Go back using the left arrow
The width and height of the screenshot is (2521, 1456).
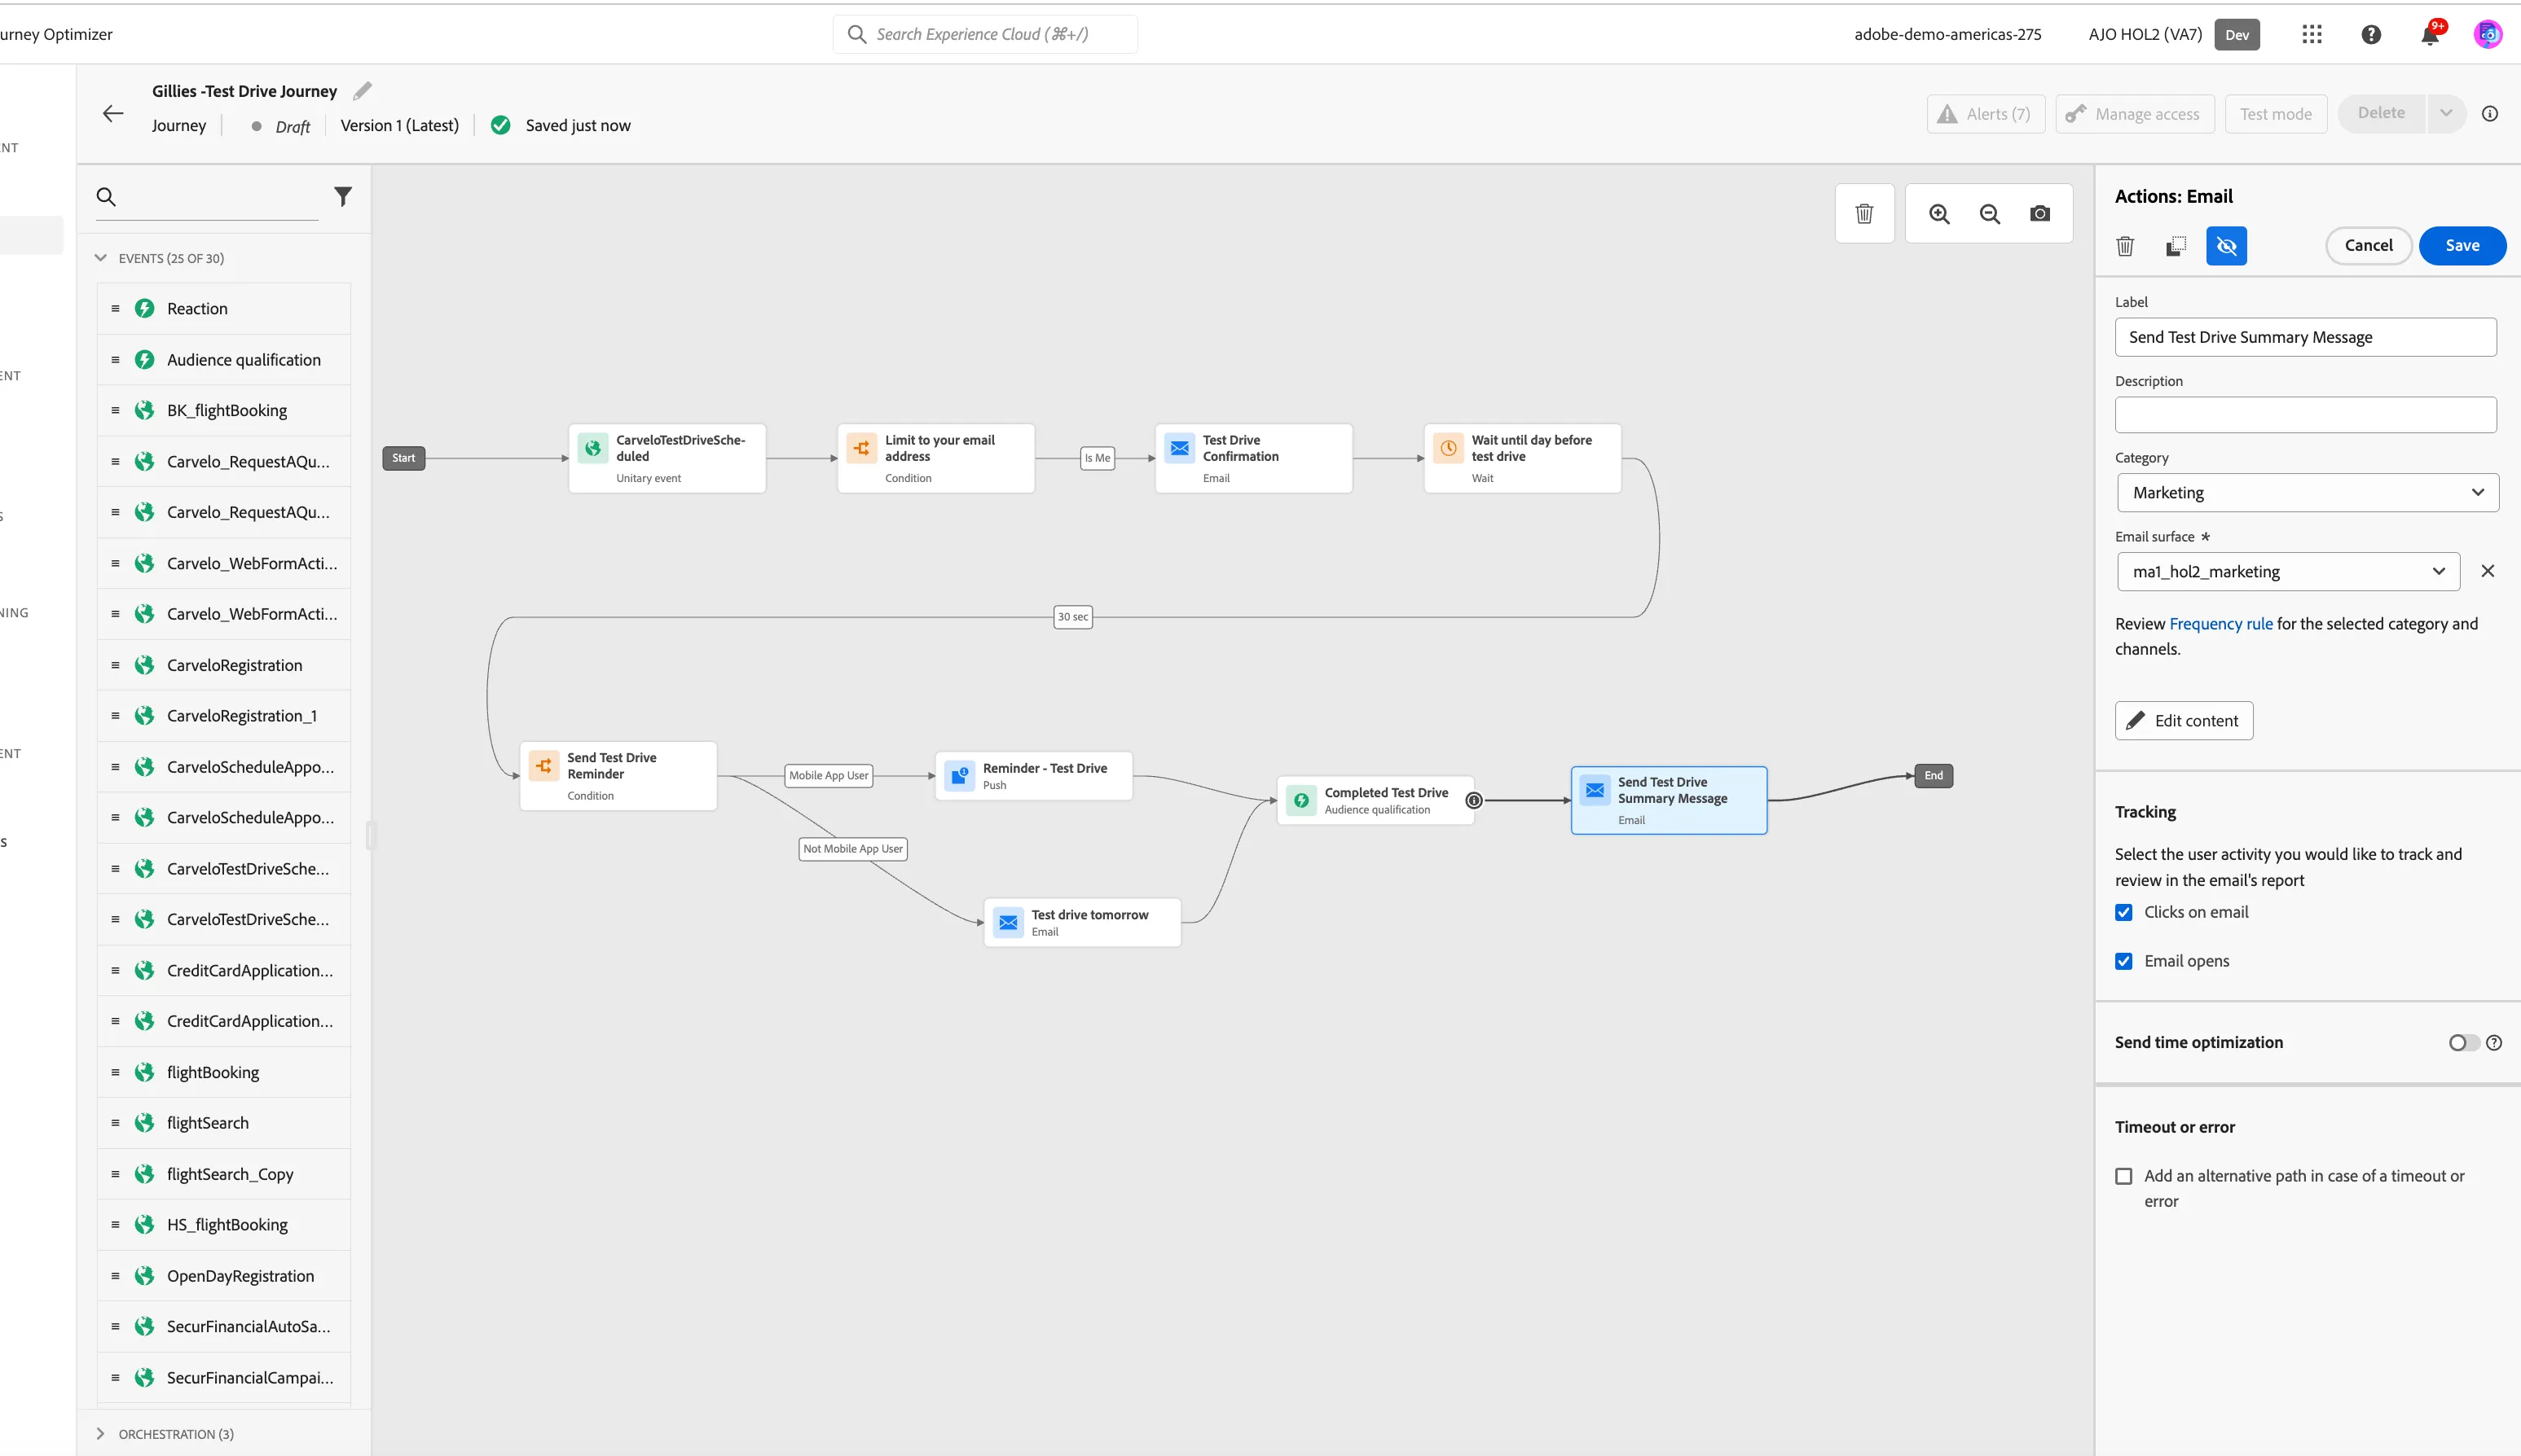tap(113, 114)
